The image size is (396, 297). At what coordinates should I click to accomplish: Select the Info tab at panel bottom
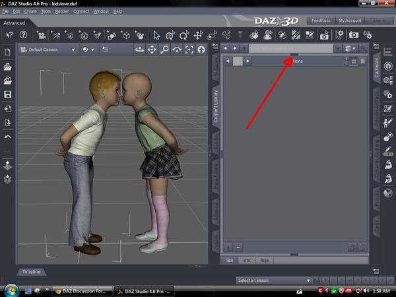pyautogui.click(x=246, y=260)
